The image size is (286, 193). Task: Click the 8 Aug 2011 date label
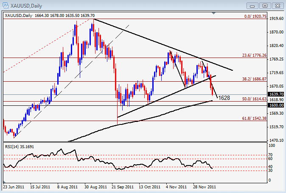point(67,187)
